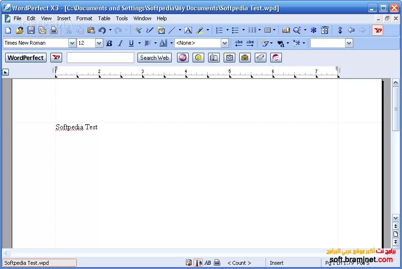
Task: Click the zoom magnifier icon
Action: [x=297, y=30]
